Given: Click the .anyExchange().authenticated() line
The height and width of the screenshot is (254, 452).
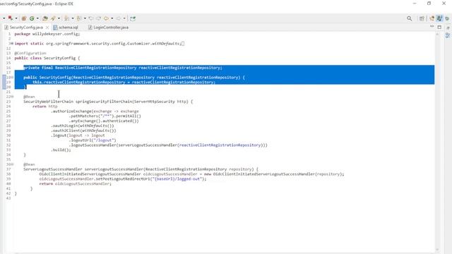Looking at the screenshot, I should pos(104,121).
